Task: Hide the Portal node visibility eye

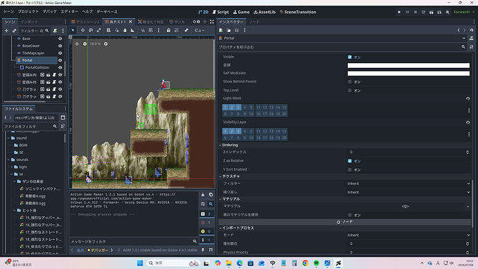Action: pos(60,60)
